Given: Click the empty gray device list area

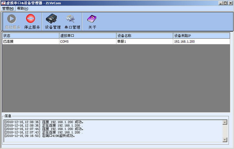Looking at the screenshot, I should point(116,78).
